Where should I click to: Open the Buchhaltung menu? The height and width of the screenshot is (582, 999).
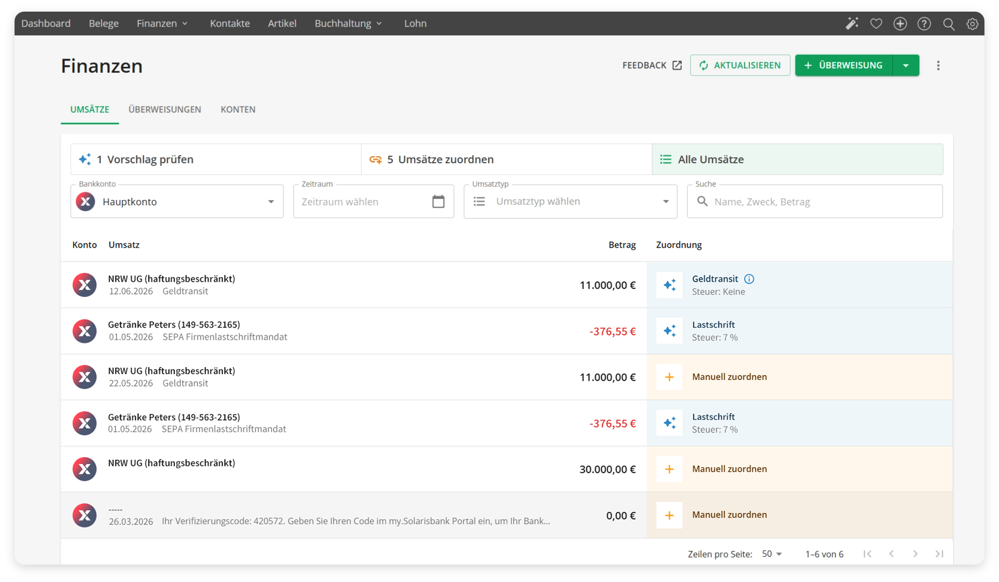click(348, 23)
